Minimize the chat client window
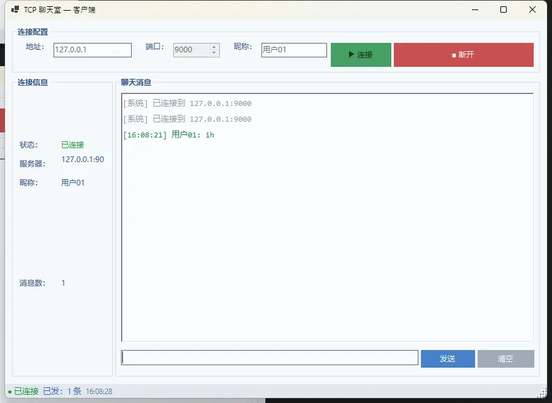552x403 pixels. (x=473, y=9)
